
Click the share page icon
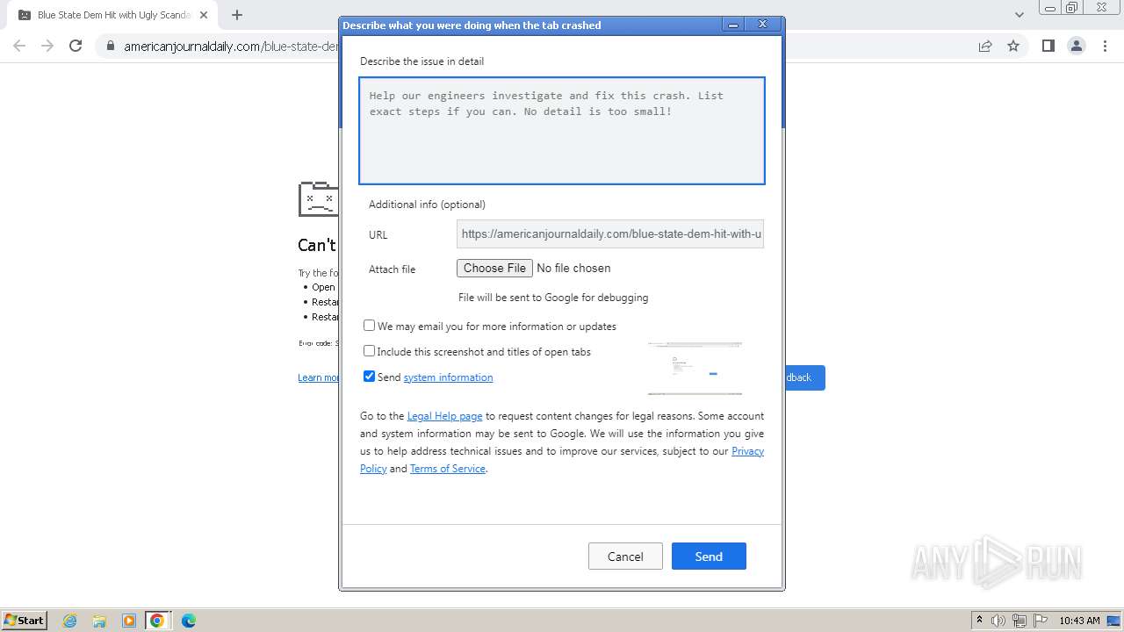tap(985, 47)
